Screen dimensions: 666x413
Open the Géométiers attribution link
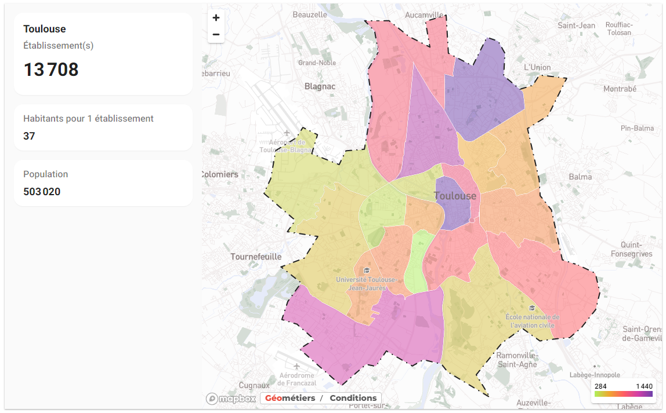click(290, 398)
